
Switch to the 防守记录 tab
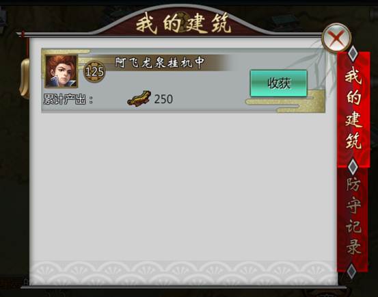coord(353,216)
